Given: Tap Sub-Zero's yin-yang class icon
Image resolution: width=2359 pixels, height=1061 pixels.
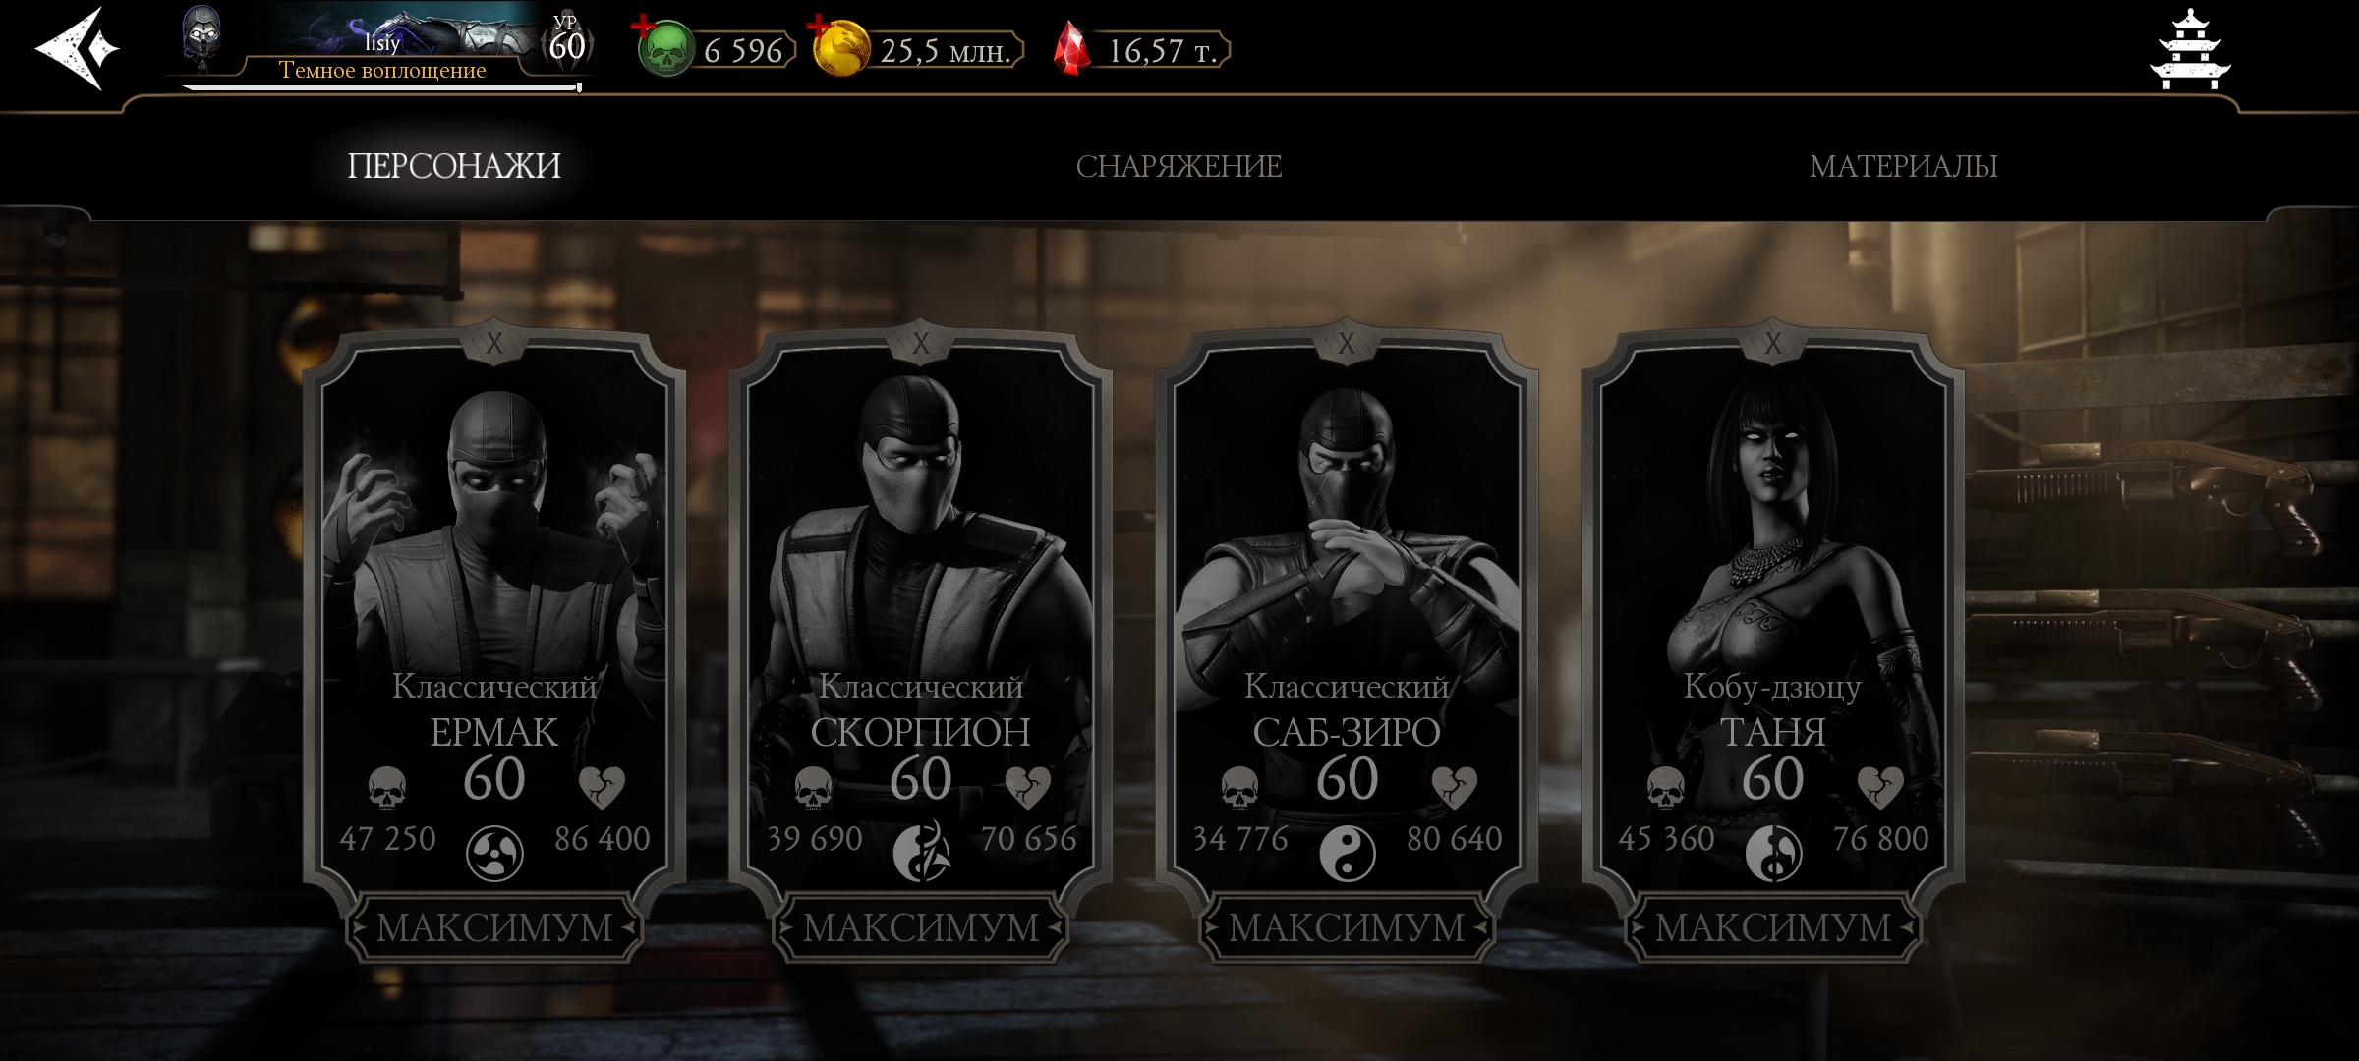Looking at the screenshot, I should coord(1347,853).
